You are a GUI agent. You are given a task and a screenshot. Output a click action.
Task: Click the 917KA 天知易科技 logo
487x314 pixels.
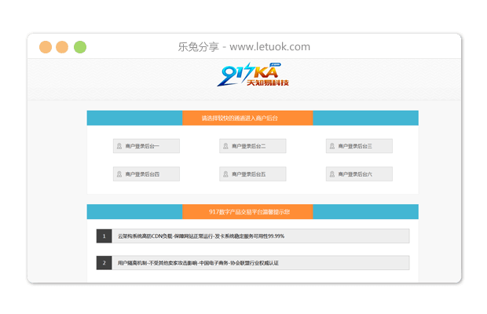[x=253, y=75]
